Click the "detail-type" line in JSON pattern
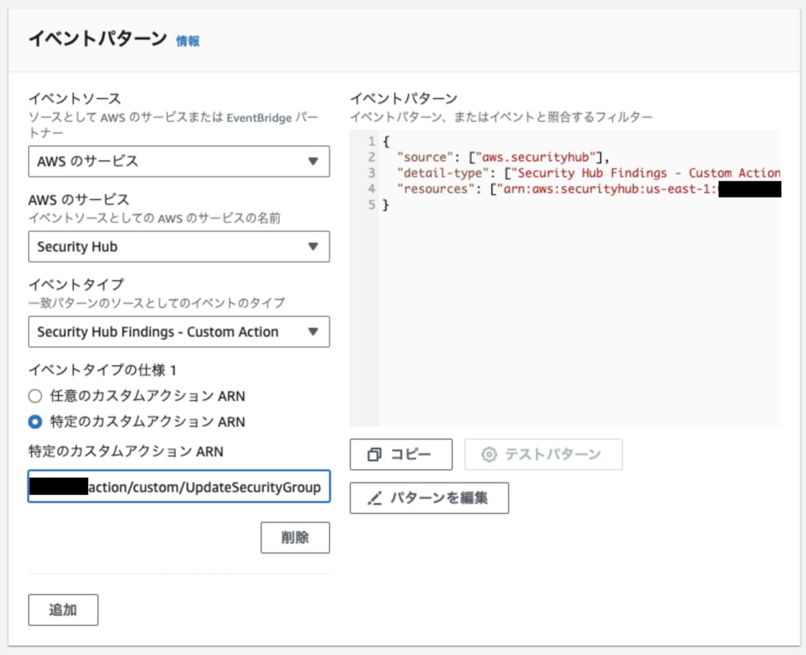Screen dimensions: 806x655 pos(588,173)
